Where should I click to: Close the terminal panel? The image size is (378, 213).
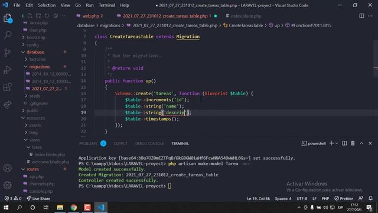(x=370, y=143)
